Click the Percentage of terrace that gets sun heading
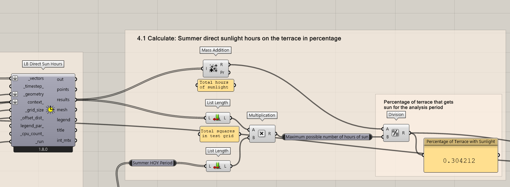The image size is (510, 187). pyautogui.click(x=419, y=105)
